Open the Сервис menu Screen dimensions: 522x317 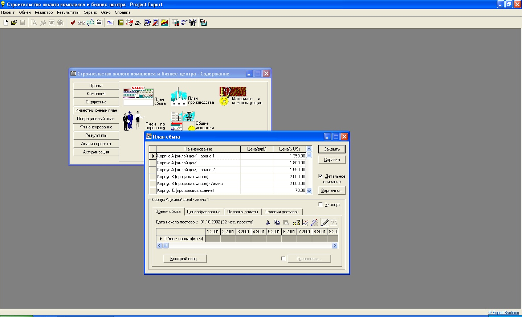(90, 12)
